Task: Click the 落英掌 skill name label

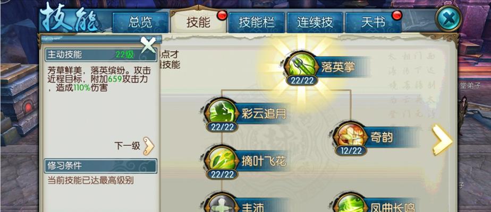Action: [337, 67]
